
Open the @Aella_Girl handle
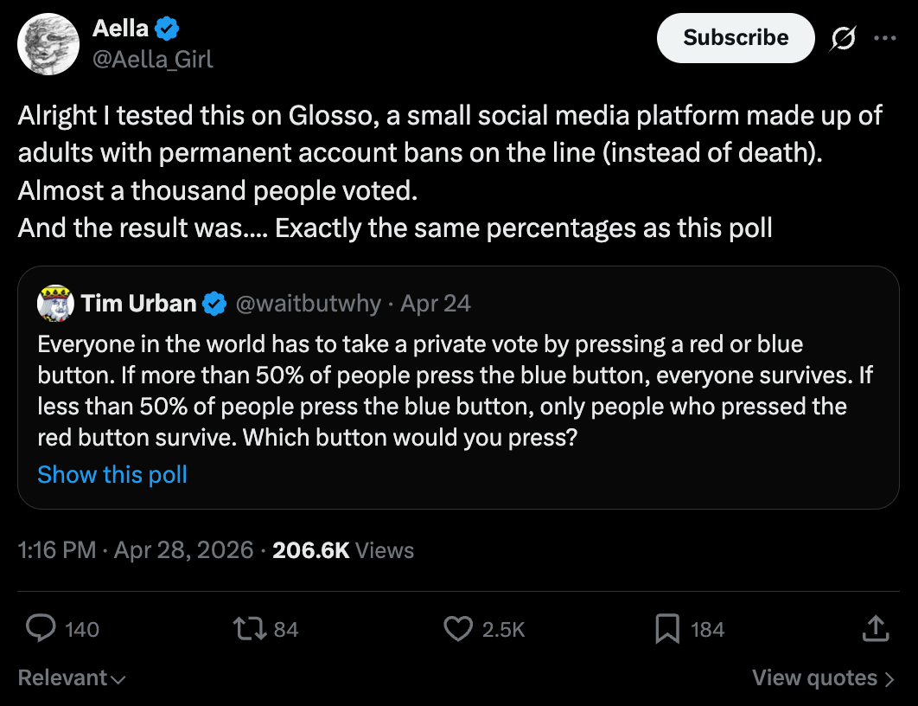153,59
